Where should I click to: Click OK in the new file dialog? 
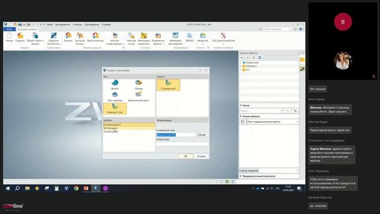click(185, 156)
